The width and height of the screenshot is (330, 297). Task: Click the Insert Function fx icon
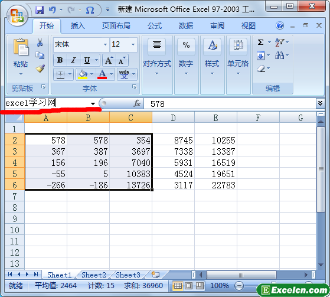(137, 103)
